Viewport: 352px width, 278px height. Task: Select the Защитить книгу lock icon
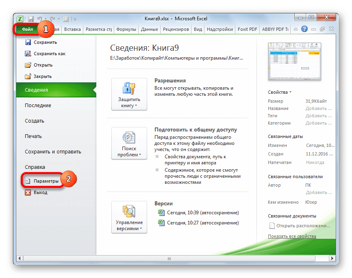[x=128, y=88]
